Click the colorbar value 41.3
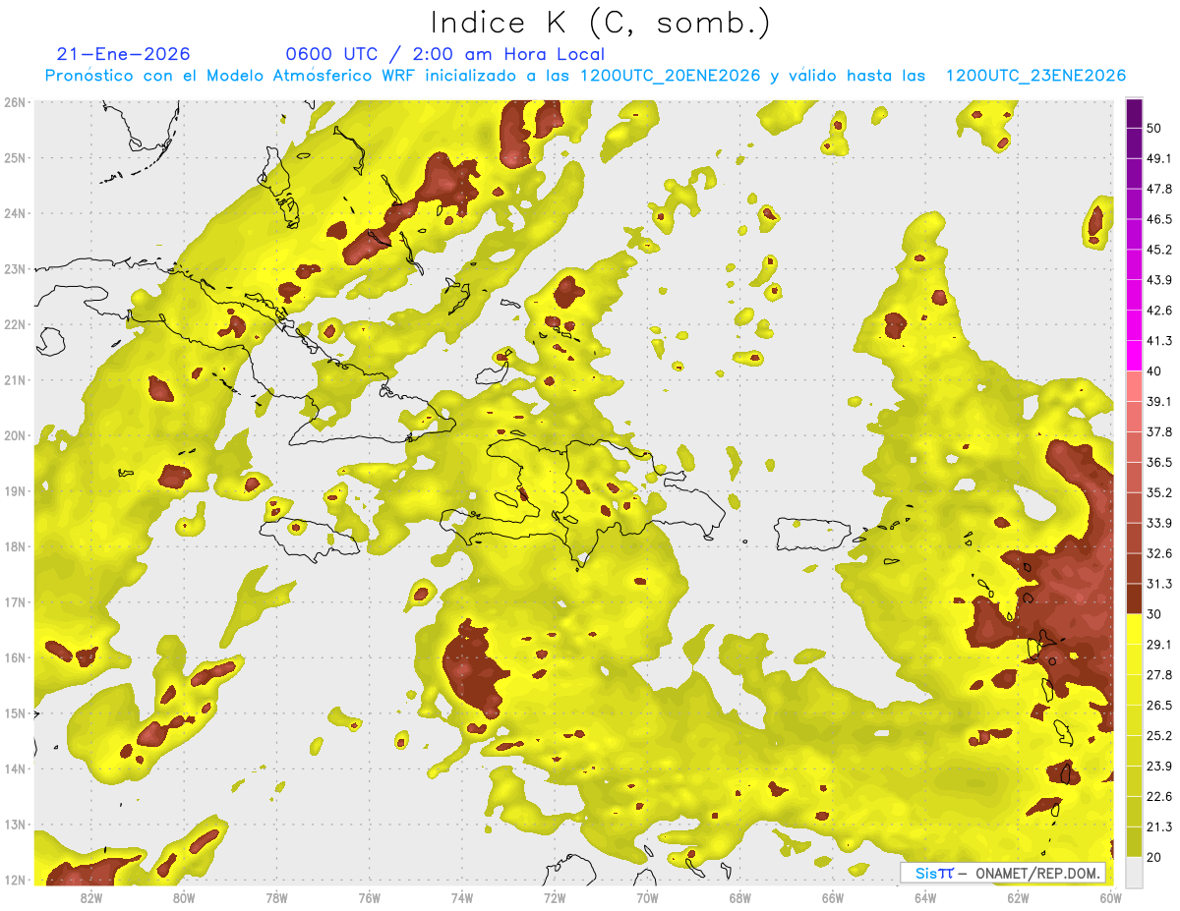The width and height of the screenshot is (1180, 911). coord(1159,341)
